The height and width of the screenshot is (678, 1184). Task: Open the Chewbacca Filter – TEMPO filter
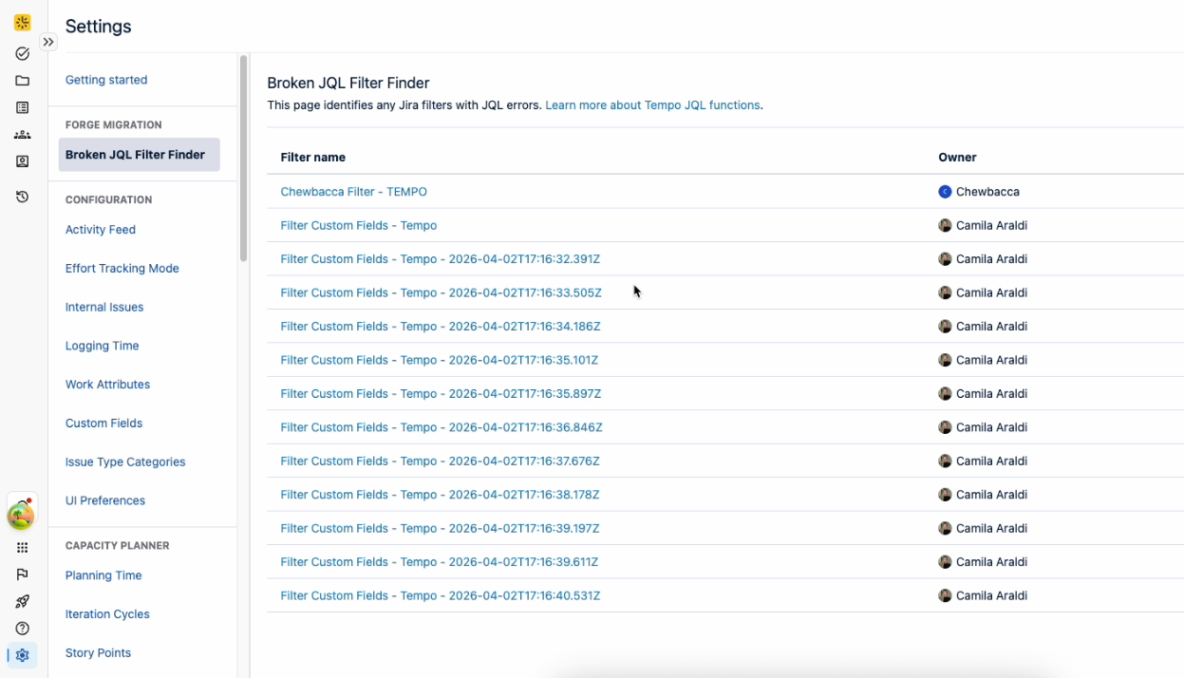[353, 191]
